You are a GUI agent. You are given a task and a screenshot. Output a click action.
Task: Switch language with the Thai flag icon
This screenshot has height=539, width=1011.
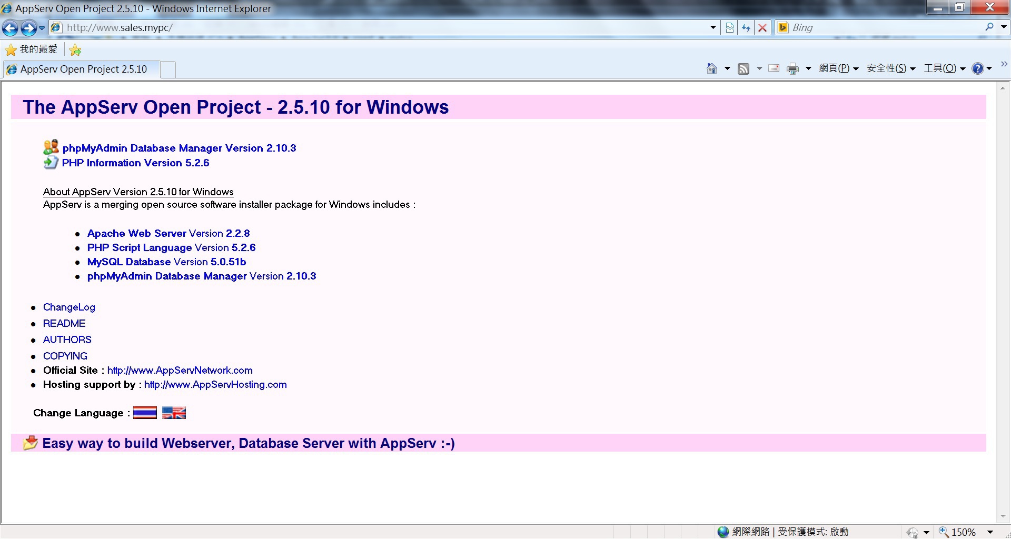tap(145, 413)
